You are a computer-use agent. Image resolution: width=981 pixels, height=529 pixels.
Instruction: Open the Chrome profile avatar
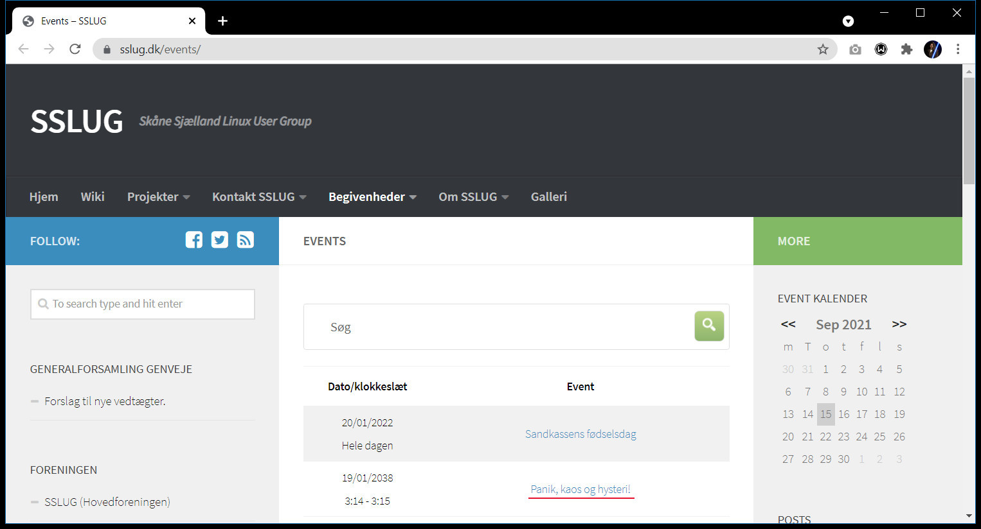click(933, 49)
